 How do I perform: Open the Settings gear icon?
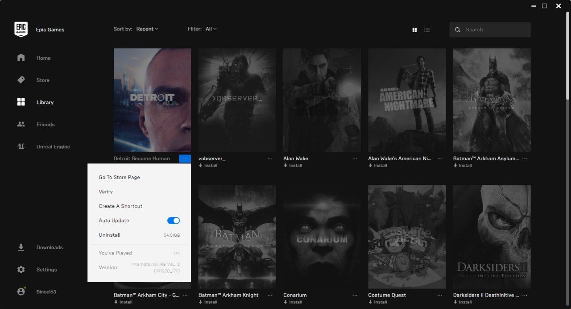point(21,270)
